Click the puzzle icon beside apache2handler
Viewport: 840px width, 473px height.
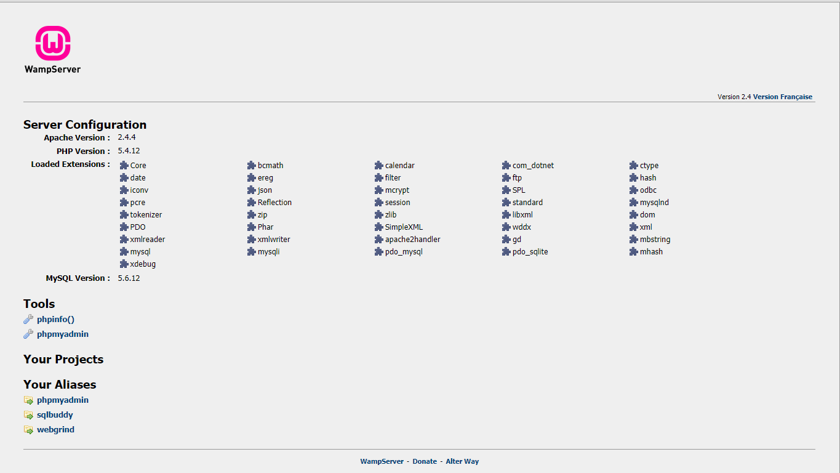[x=379, y=240]
